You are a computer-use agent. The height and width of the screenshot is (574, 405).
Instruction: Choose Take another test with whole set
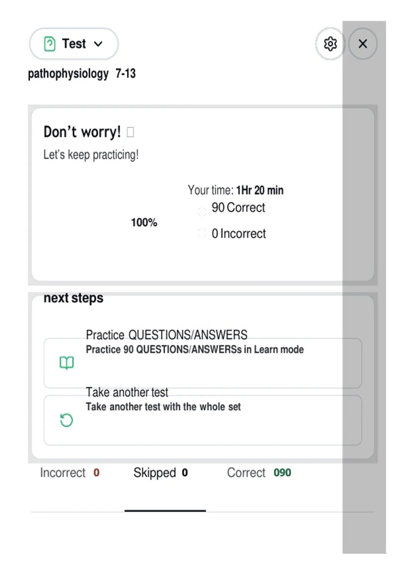click(203, 420)
